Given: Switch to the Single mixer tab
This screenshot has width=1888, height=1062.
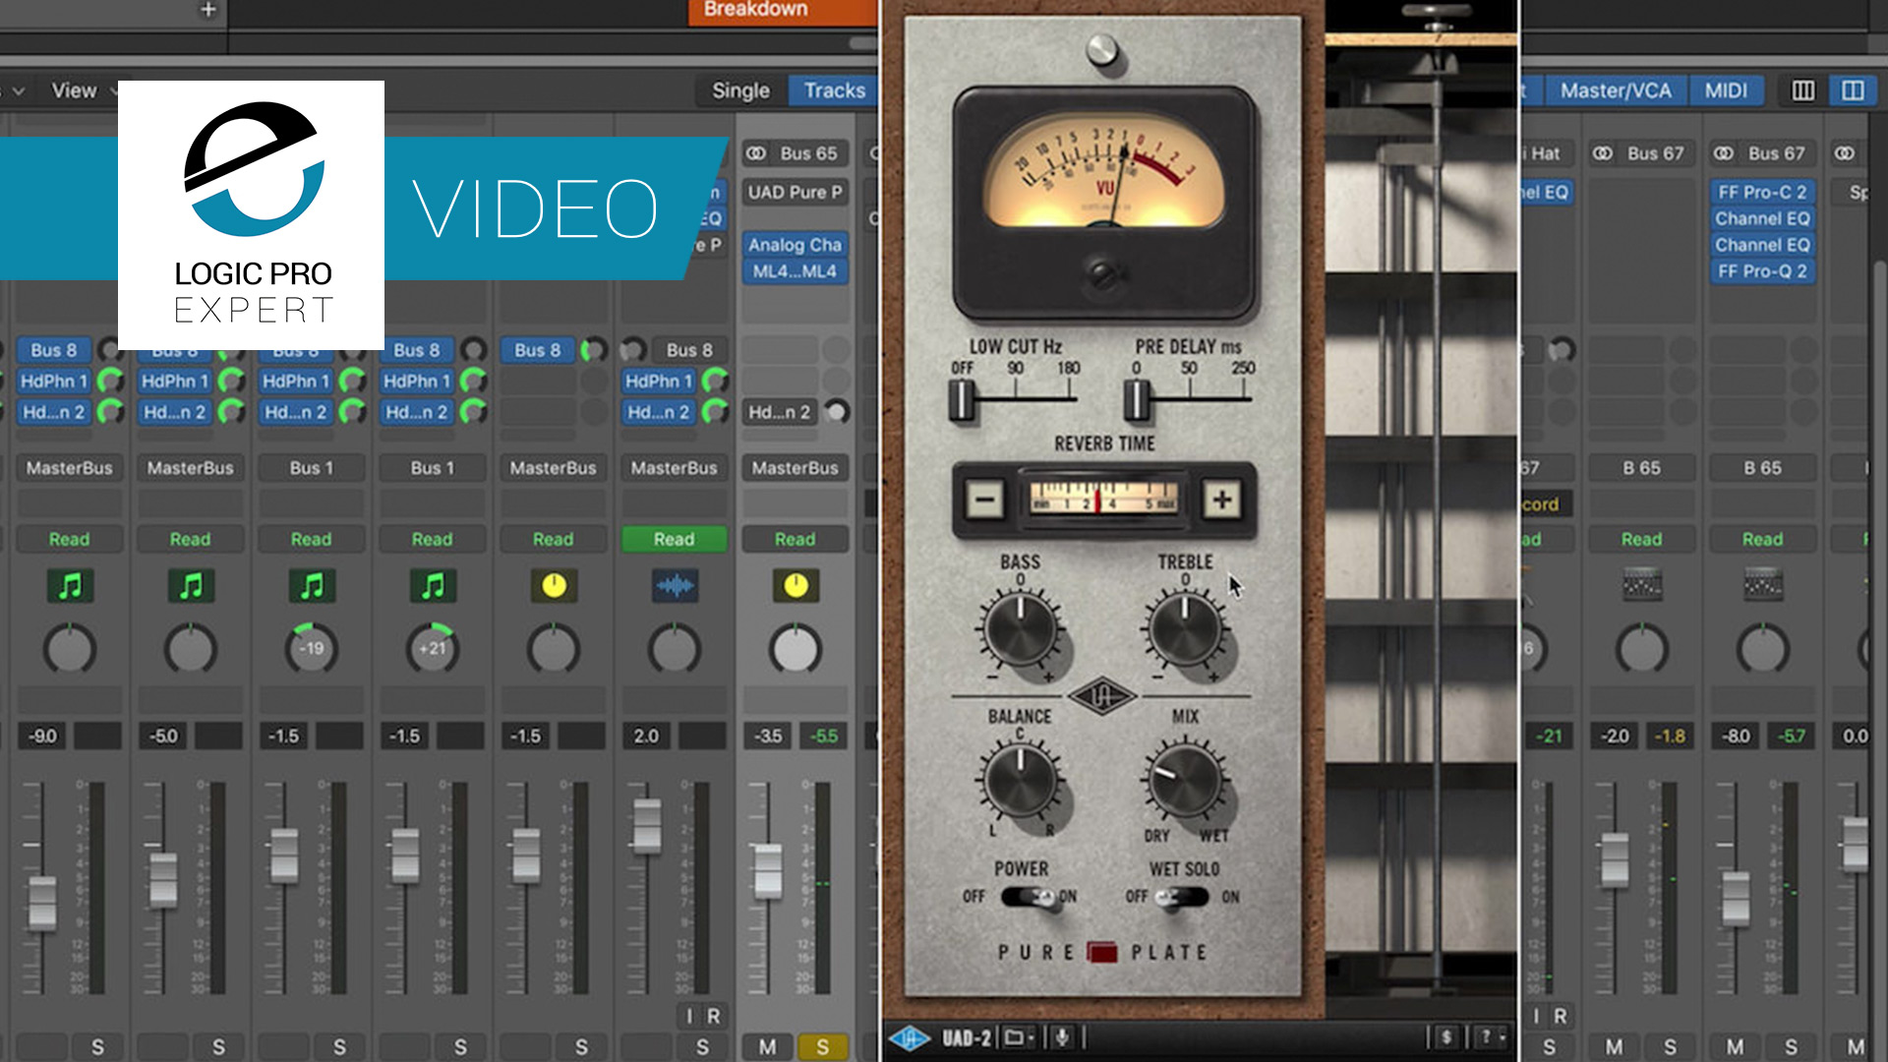Looking at the screenshot, I should pos(740,90).
